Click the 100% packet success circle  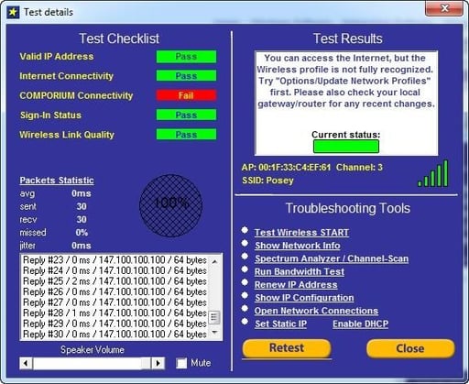click(171, 205)
